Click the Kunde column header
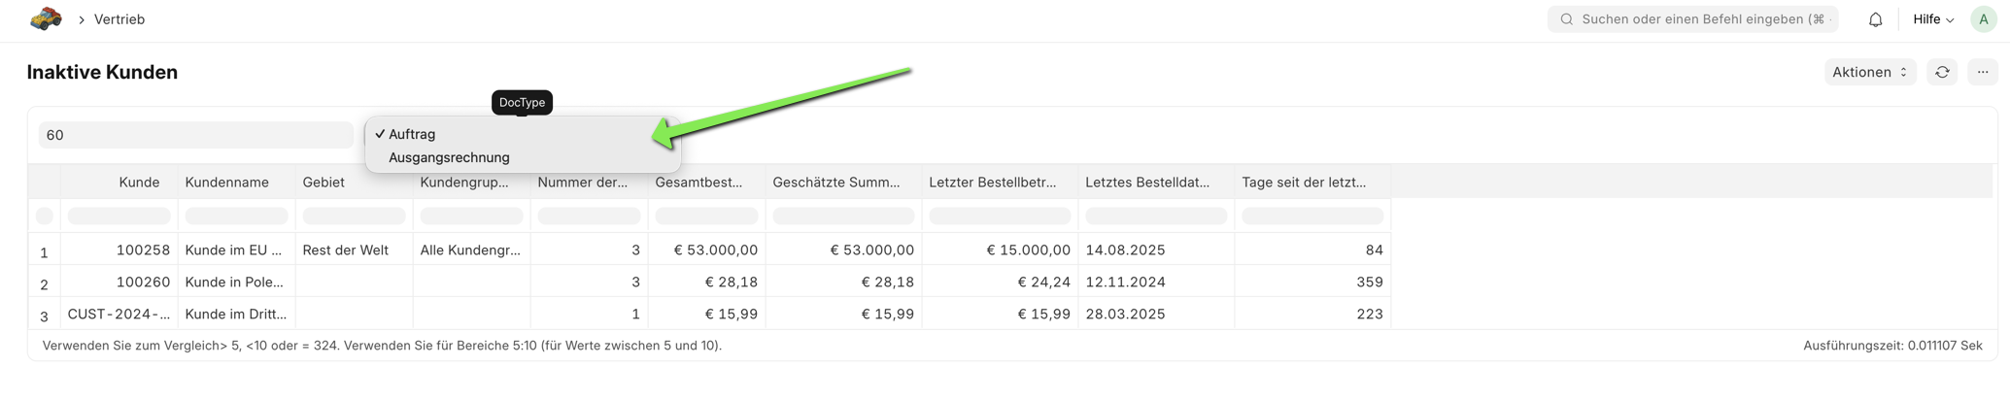This screenshot has height=400, width=2010. tap(139, 183)
